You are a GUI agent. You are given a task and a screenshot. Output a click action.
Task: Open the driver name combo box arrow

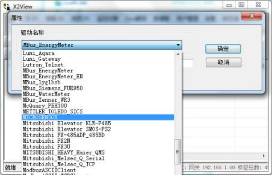click(x=178, y=45)
